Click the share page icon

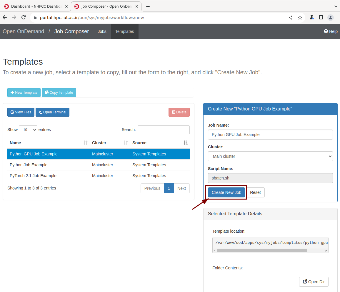click(291, 18)
